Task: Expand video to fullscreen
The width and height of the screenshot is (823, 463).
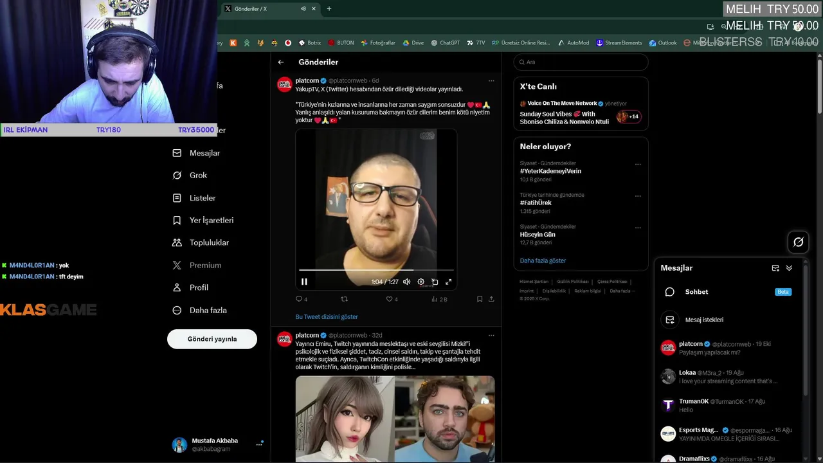Action: [449, 282]
